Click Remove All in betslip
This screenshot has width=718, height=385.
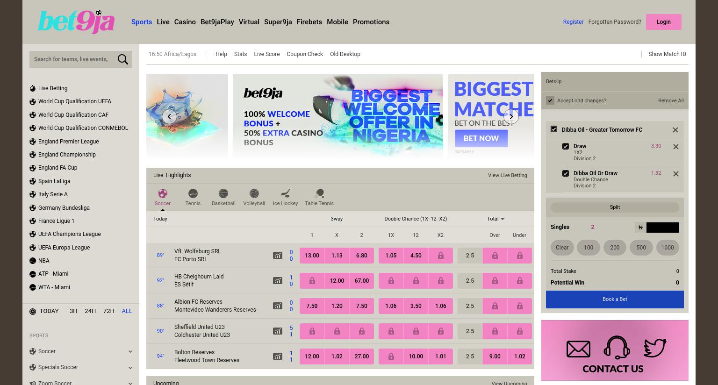pos(671,100)
